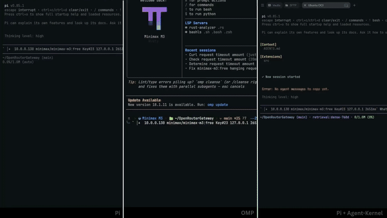Click the git branch icon before main
This screenshot has width=387, height=218.
pyautogui.click(x=221, y=118)
